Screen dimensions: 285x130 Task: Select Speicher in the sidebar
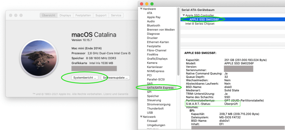pos(153,96)
